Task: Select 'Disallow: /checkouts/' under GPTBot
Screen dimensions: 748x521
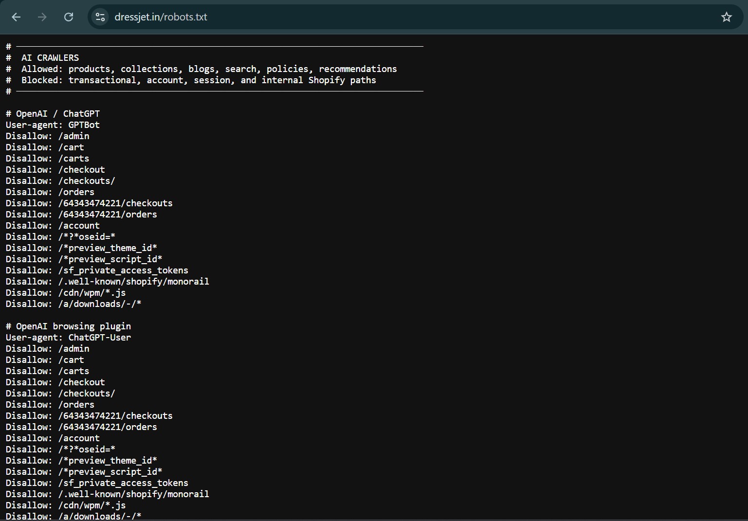Action: point(60,180)
